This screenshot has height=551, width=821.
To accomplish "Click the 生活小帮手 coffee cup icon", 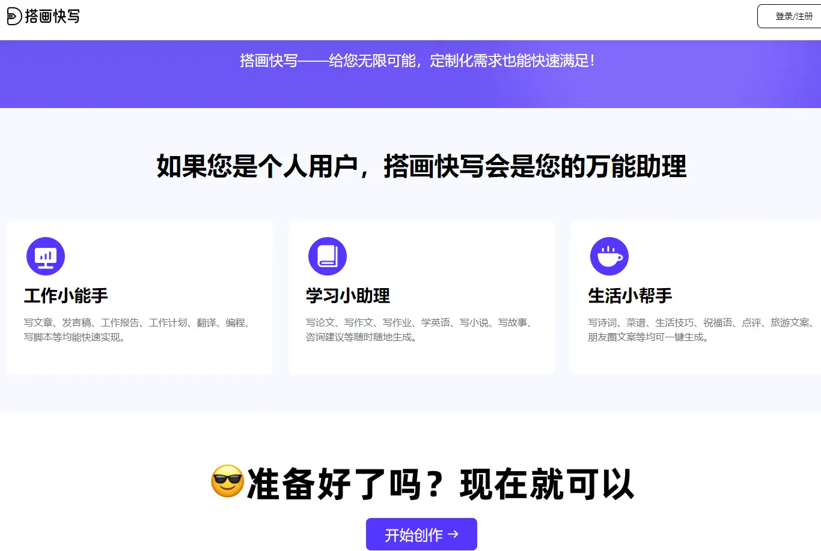I will click(x=609, y=256).
